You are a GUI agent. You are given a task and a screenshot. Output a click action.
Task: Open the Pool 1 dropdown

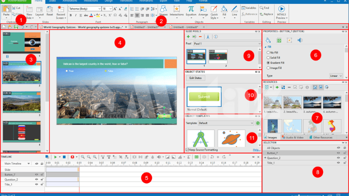227,43
